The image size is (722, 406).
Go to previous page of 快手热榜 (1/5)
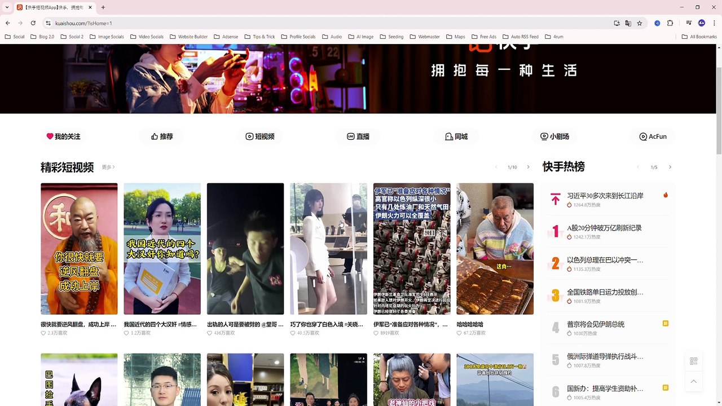[638, 167]
